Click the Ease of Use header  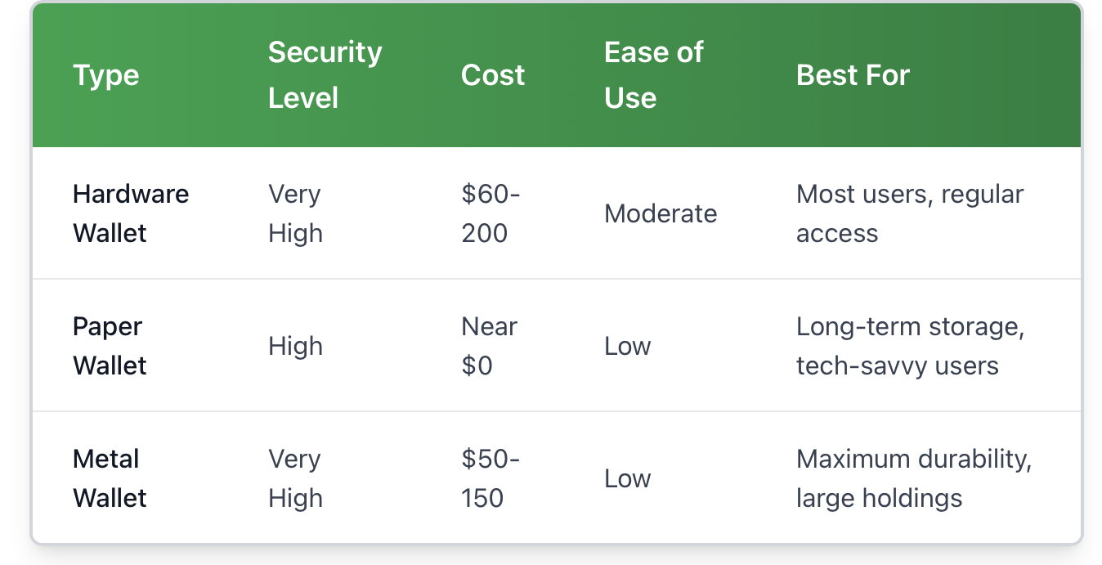pos(653,75)
